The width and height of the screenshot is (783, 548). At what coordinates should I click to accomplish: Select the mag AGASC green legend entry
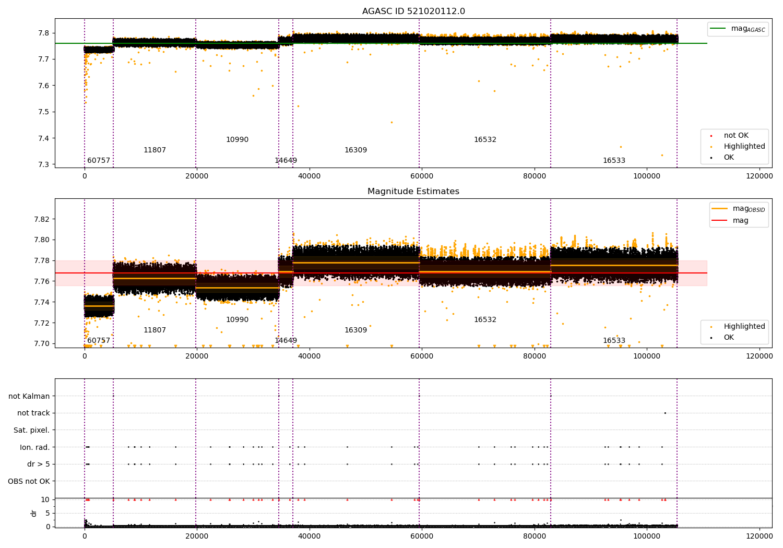[x=738, y=29]
